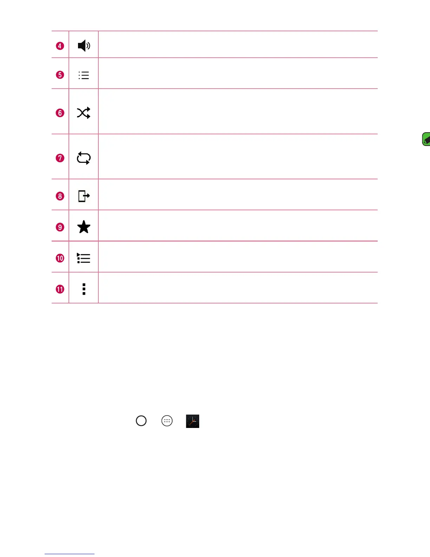Click the red number 6 callout badge
The width and height of the screenshot is (430, 557).
60,113
